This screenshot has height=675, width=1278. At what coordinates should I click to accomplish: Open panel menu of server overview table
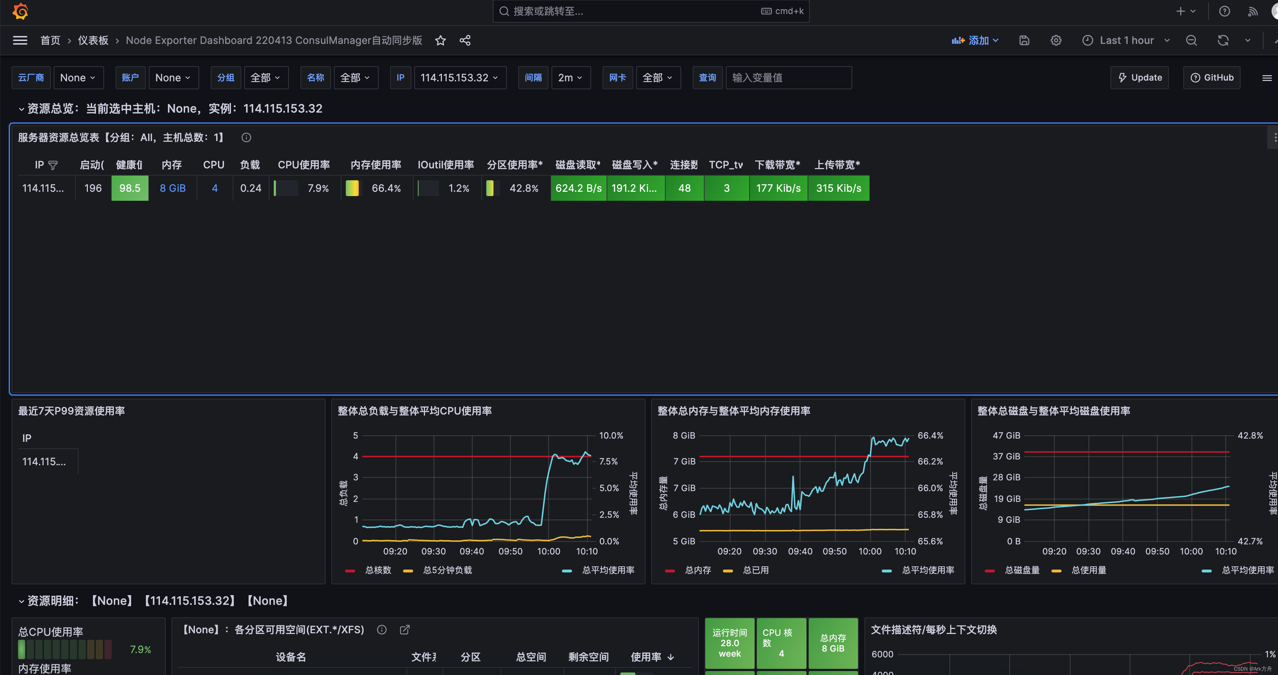(x=1274, y=137)
